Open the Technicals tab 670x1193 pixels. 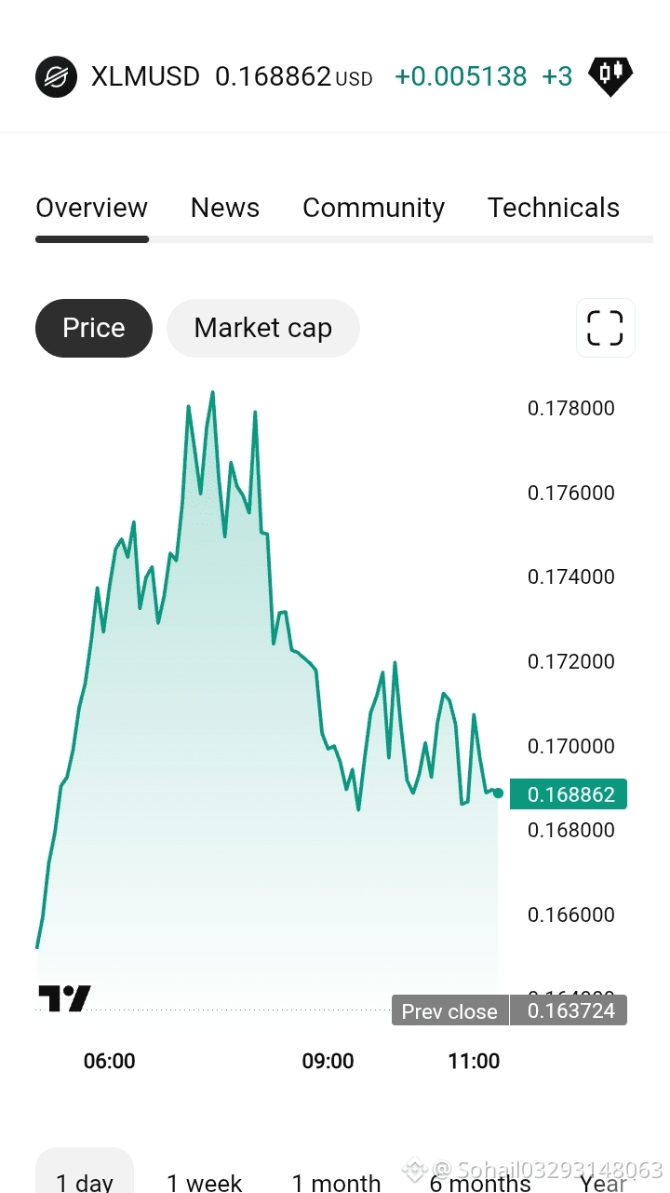click(554, 208)
